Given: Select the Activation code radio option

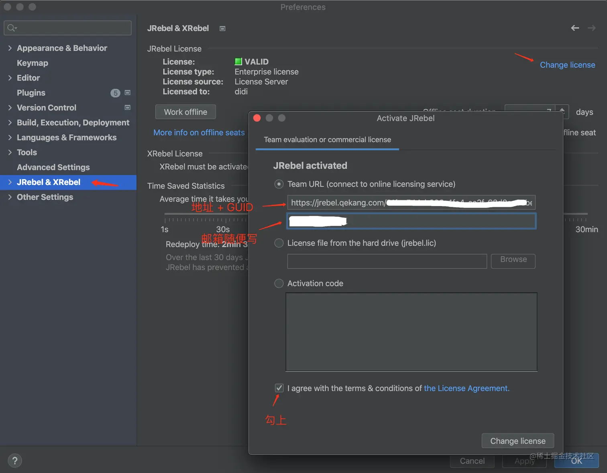Looking at the screenshot, I should 279,283.
